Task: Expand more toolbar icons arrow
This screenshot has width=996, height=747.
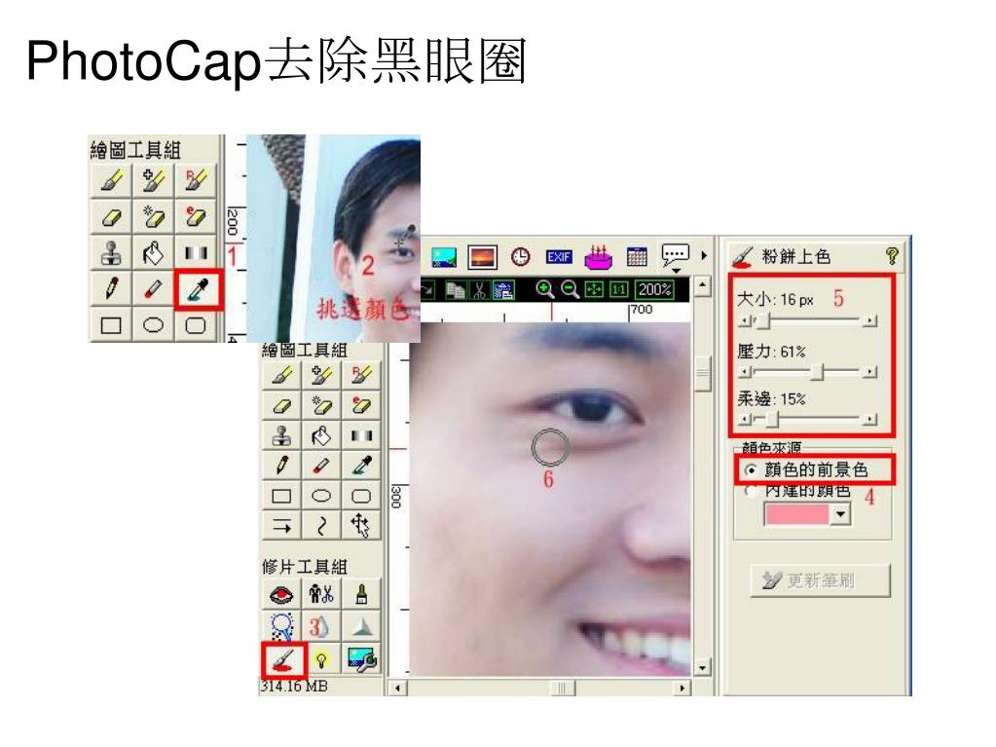Action: [704, 255]
